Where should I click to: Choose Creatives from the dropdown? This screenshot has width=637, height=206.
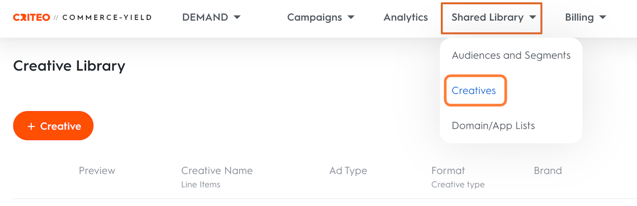coord(474,90)
